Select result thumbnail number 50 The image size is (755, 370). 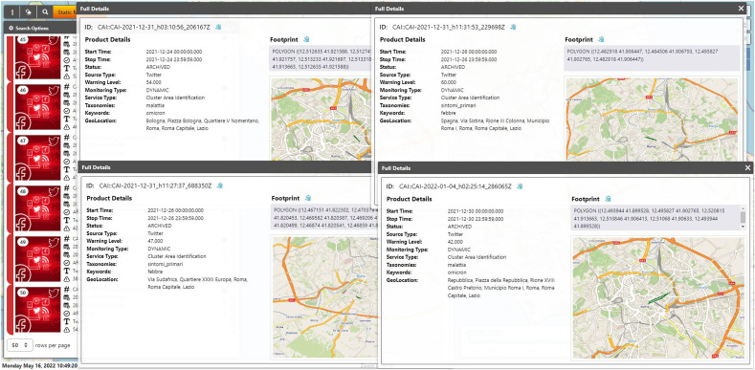pyautogui.click(x=37, y=310)
